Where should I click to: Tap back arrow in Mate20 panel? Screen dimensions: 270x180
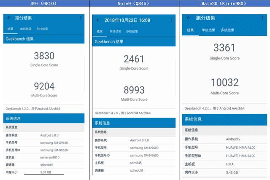click(189, 18)
